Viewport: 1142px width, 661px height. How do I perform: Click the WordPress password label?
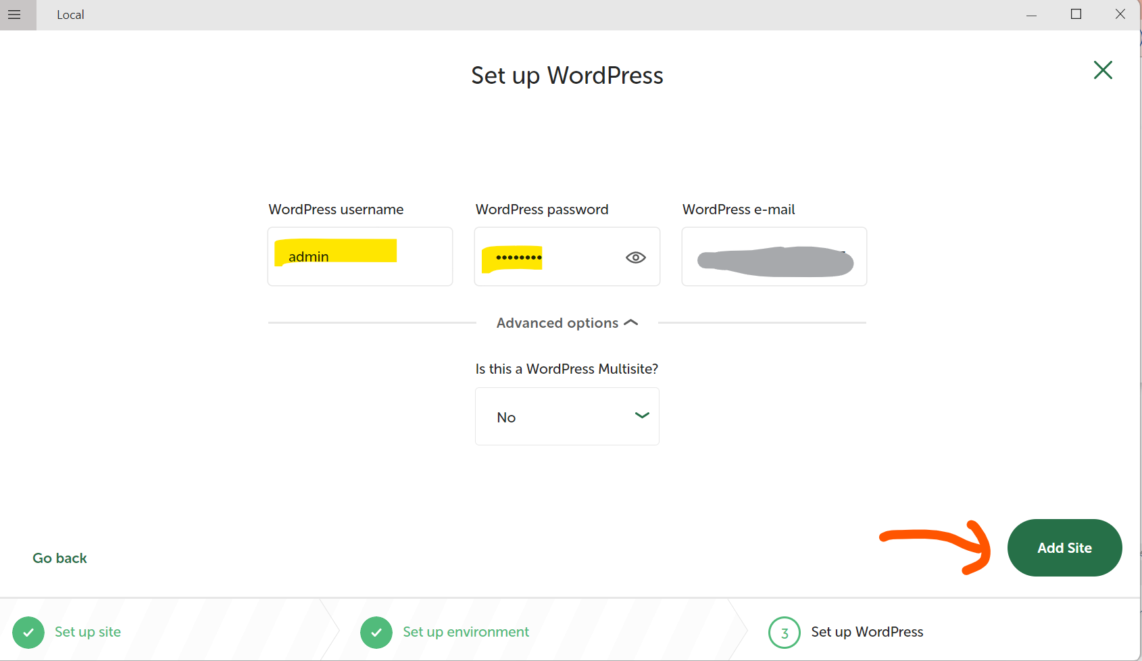[x=542, y=210]
